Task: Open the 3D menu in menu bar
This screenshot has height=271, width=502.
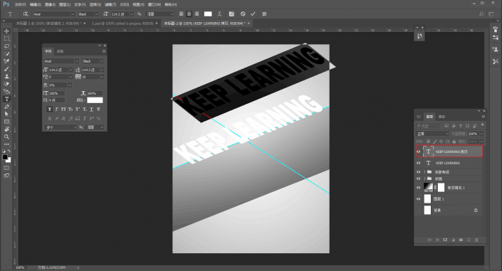Action: (124, 4)
